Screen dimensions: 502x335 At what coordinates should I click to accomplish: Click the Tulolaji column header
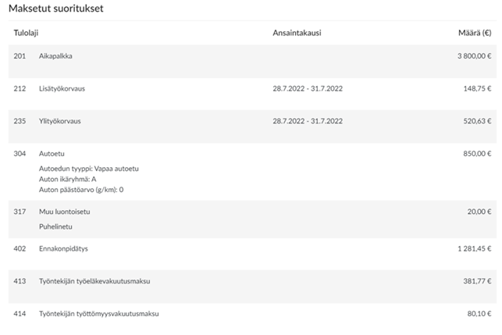pyautogui.click(x=27, y=33)
